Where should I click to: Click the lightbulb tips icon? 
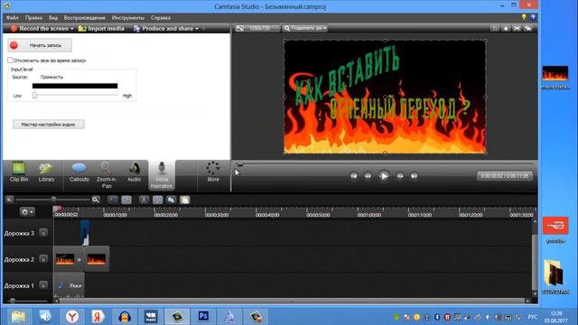[x=524, y=17]
